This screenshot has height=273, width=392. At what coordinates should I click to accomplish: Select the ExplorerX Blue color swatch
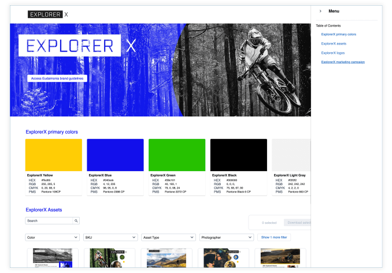(115, 154)
